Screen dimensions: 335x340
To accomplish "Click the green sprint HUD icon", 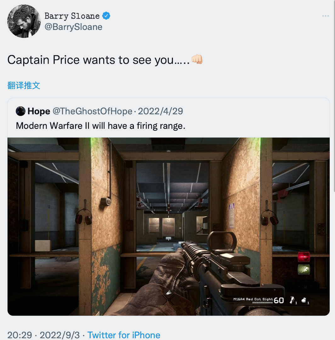I will point(304,269).
